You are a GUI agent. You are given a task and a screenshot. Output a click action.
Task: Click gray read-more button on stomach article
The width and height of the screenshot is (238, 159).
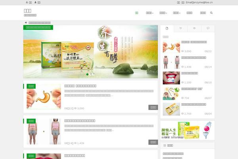153,107
